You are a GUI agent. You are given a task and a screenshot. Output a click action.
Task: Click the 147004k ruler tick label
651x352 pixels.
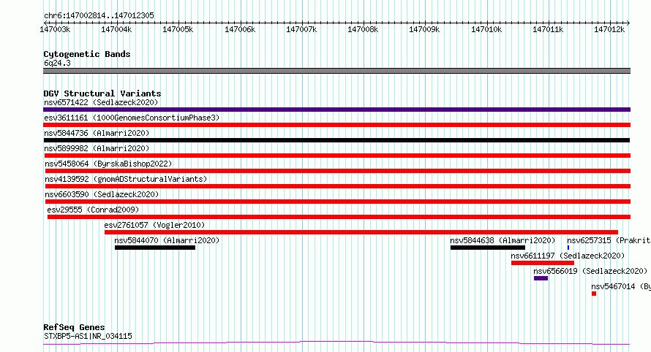click(x=116, y=30)
